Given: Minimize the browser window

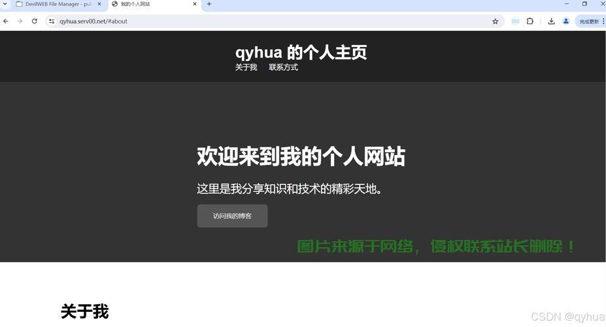Looking at the screenshot, I should pyautogui.click(x=567, y=4).
